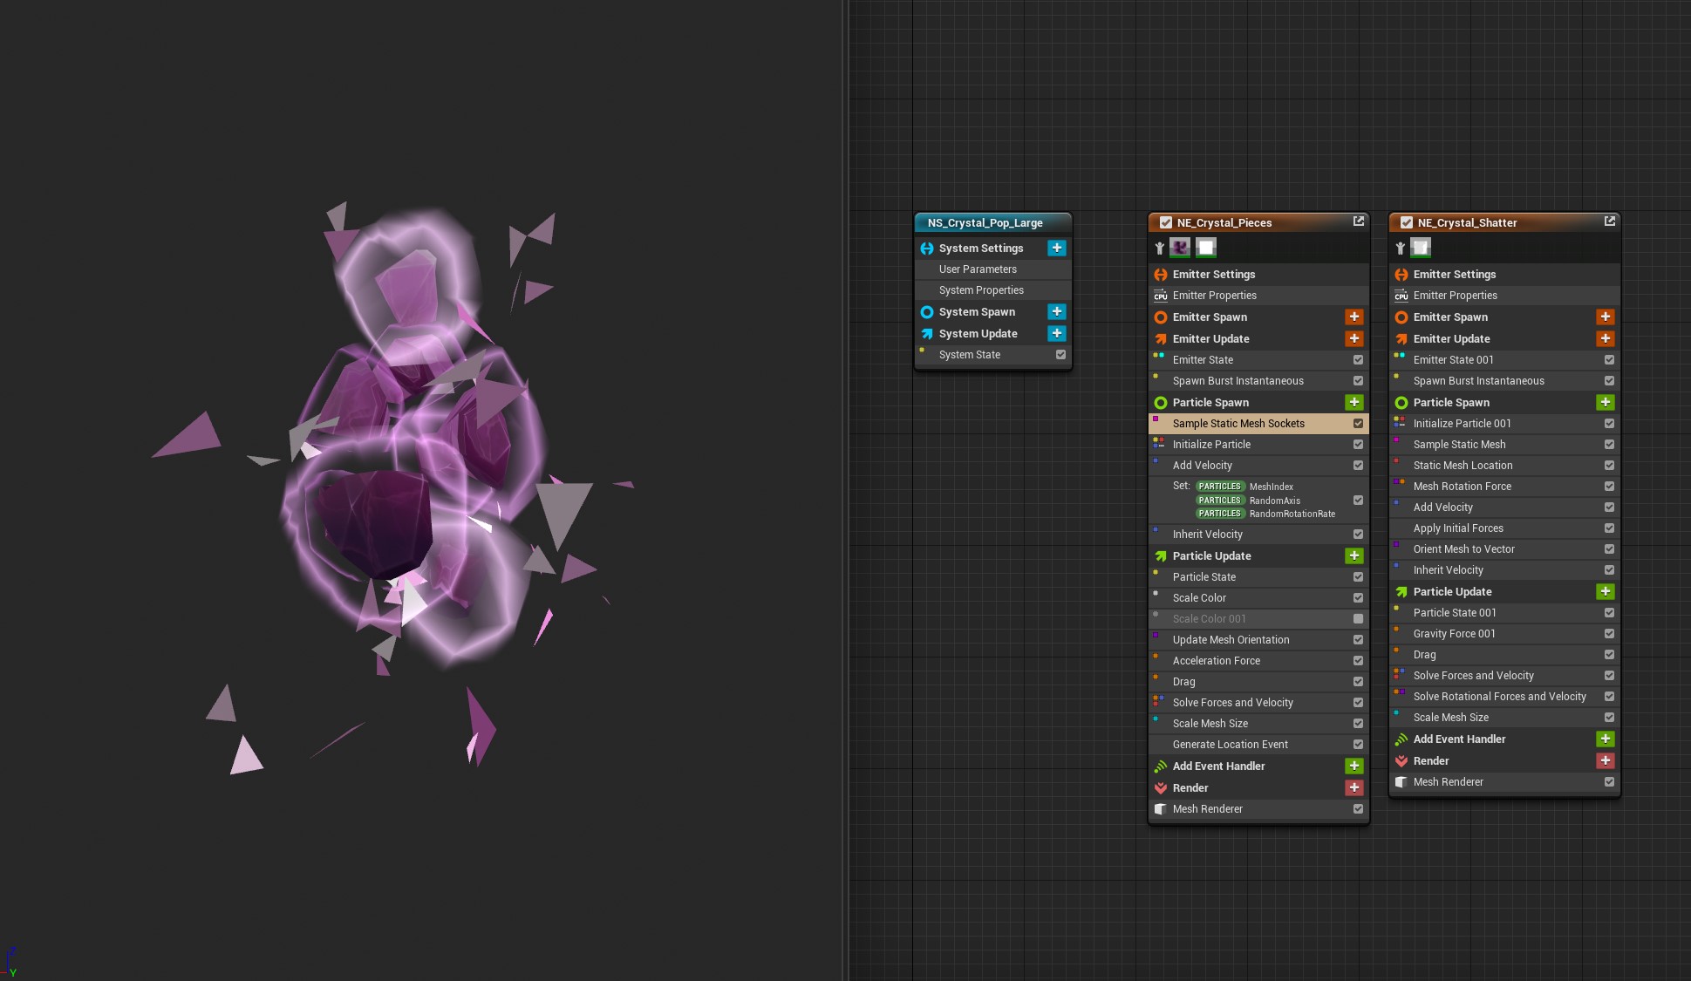
Task: Select Mesh Rotation Force module
Action: (1462, 486)
